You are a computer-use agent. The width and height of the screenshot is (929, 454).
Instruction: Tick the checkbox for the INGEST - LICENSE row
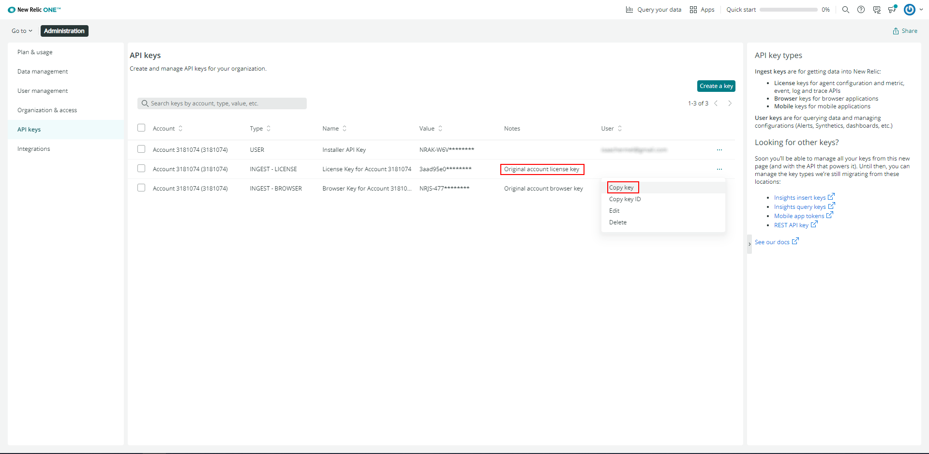pyautogui.click(x=141, y=169)
